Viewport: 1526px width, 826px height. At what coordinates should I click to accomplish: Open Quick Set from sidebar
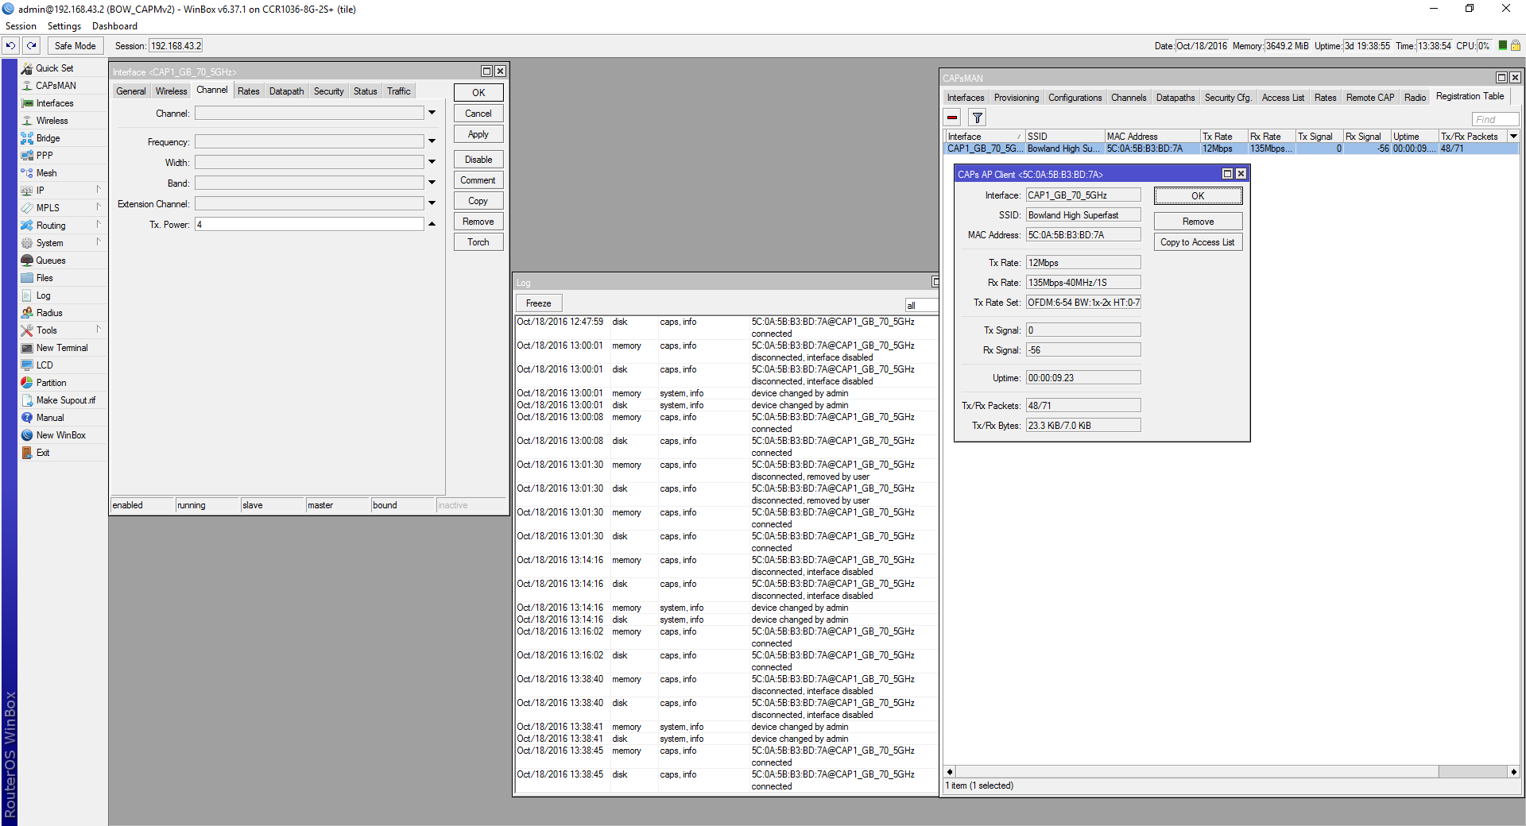coord(54,68)
